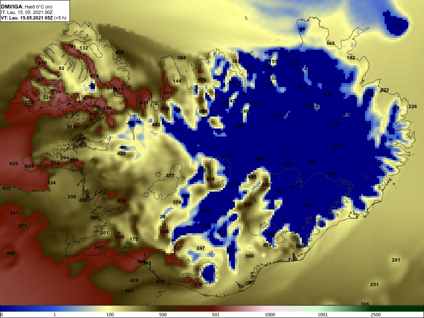Viewport: 424px width, 318px height.
Task: Select the '608' label
Action: pyautogui.click(x=203, y=112)
